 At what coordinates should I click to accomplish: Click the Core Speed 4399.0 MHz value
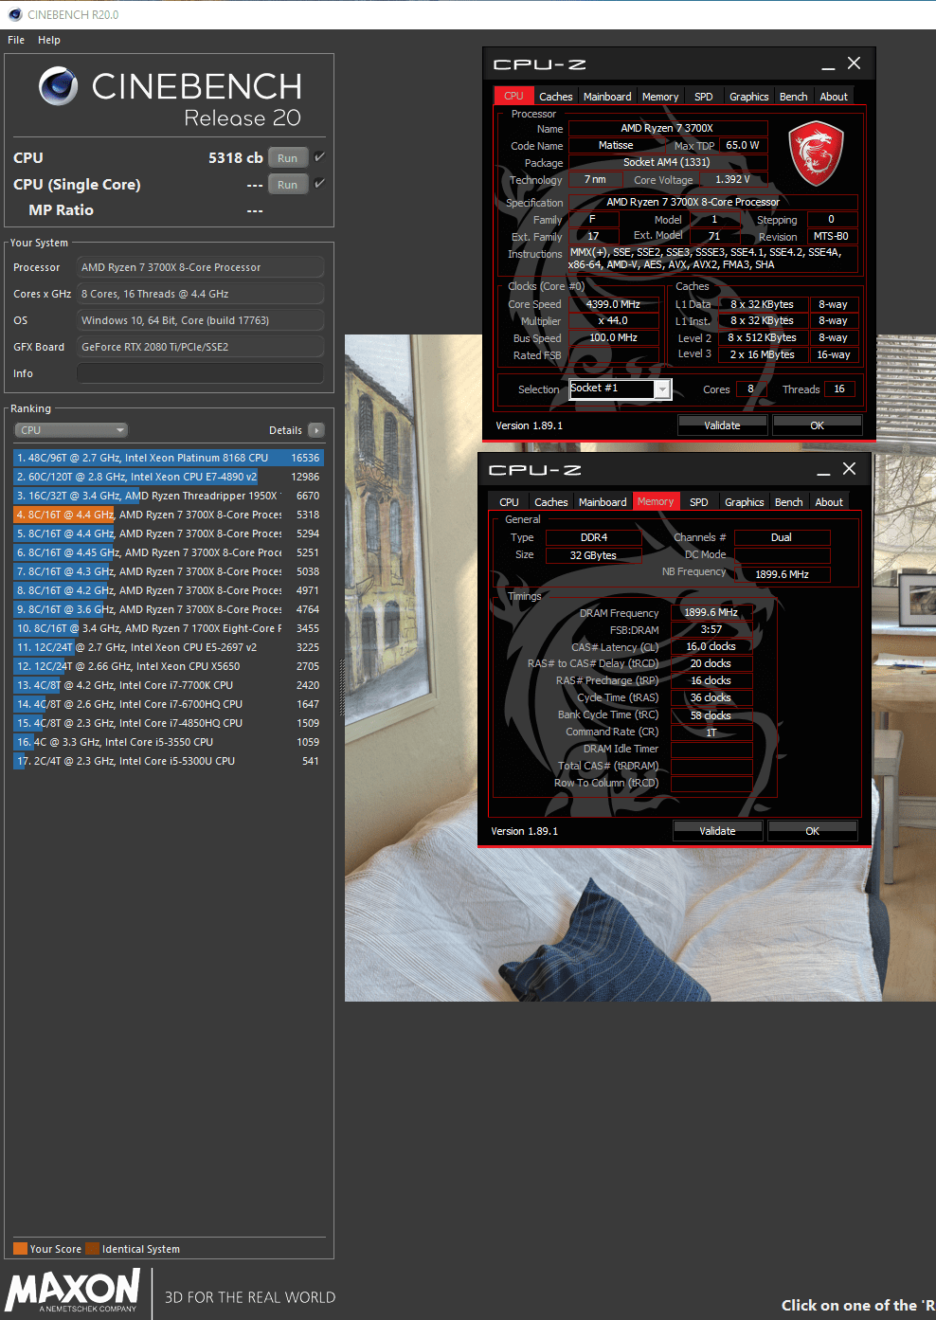tap(613, 304)
